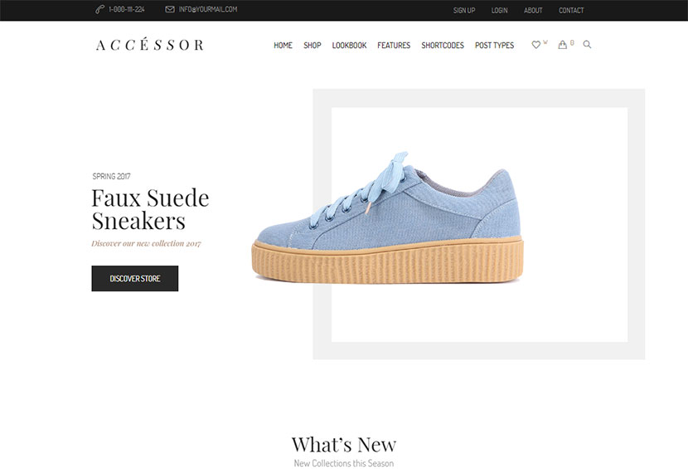The height and width of the screenshot is (469, 688).
Task: Expand the Shortcodes menu
Action: click(443, 46)
